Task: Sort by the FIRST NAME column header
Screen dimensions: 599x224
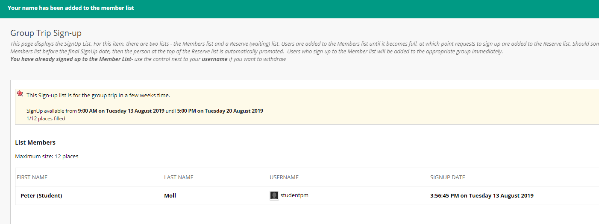Action: [32, 177]
